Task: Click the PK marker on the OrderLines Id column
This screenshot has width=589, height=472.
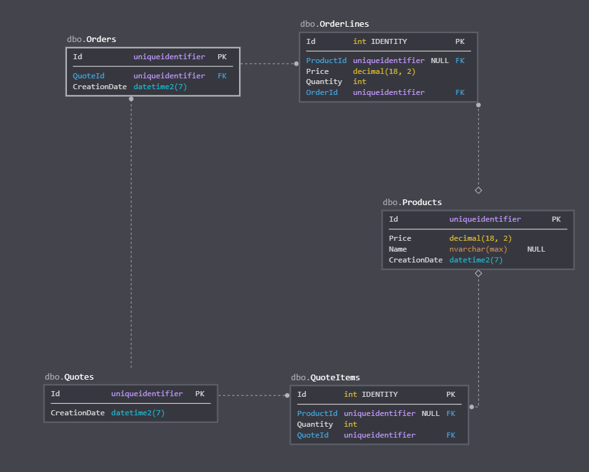Action: click(460, 41)
